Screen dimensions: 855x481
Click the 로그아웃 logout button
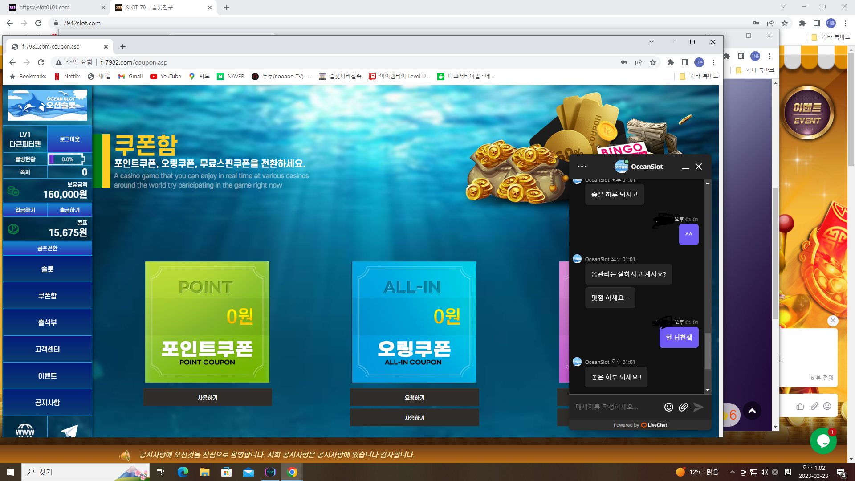tap(69, 139)
